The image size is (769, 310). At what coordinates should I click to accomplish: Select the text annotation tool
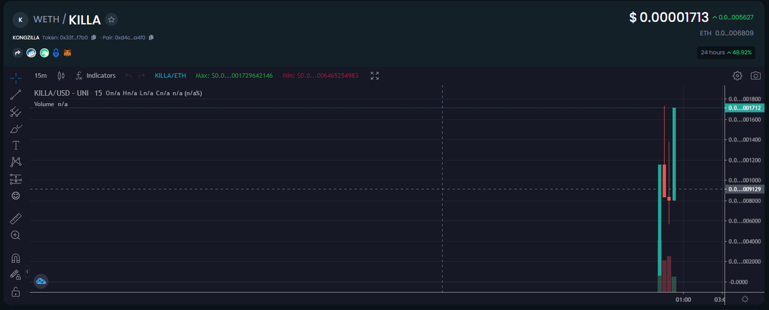[x=16, y=145]
